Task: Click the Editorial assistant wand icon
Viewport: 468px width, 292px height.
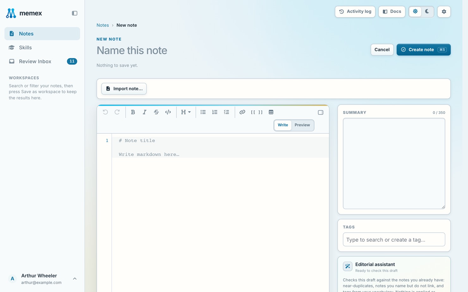Action: [348, 266]
